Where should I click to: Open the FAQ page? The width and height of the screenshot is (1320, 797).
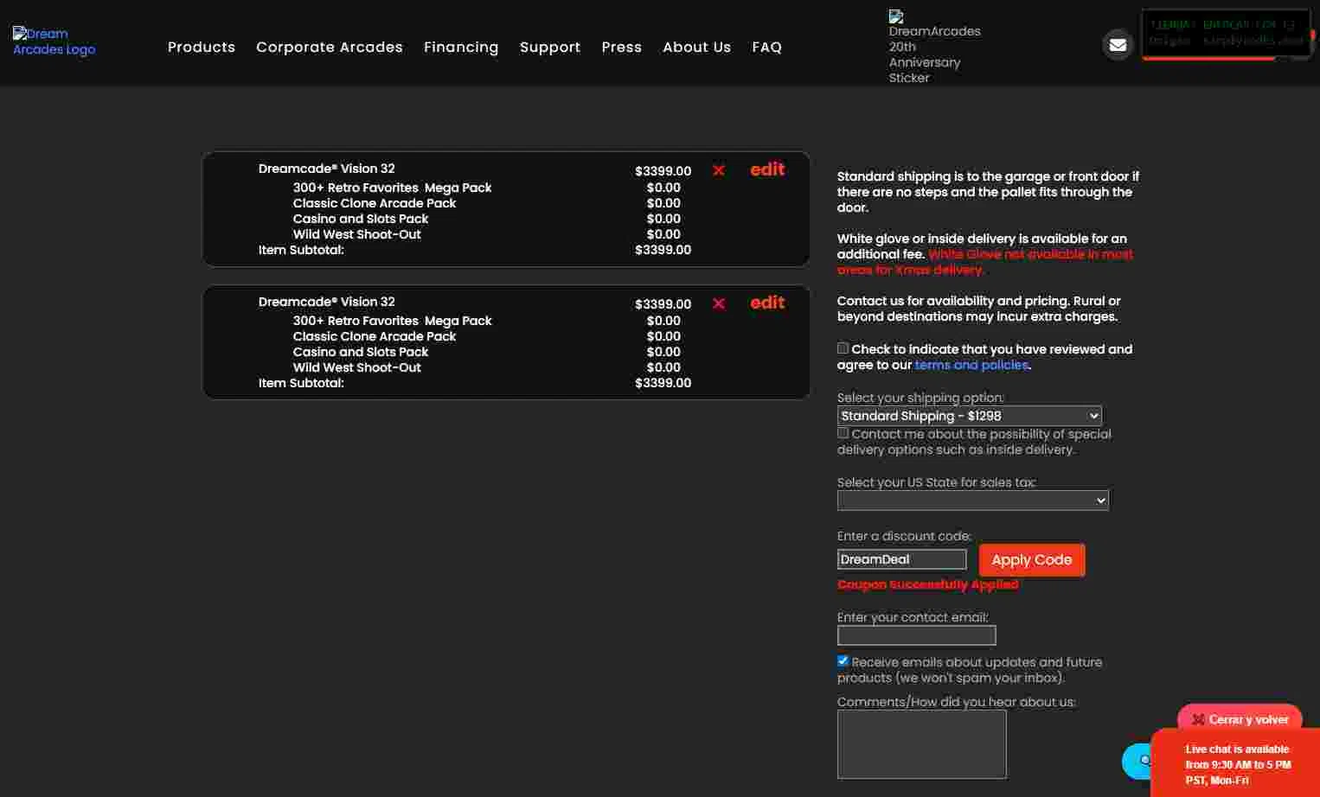(767, 47)
